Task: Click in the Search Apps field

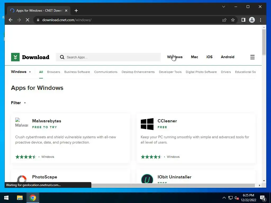Action: 108,57
